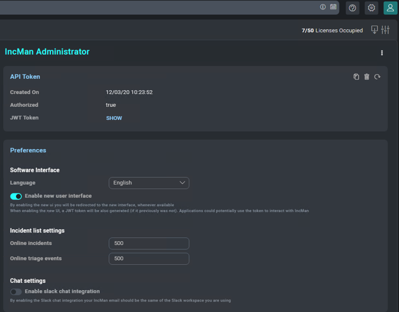The height and width of the screenshot is (312, 399).
Task: Copy the API token with the clipboard icon
Action: click(x=356, y=76)
